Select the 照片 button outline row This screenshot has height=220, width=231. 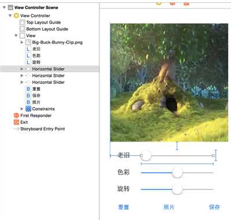point(36,102)
